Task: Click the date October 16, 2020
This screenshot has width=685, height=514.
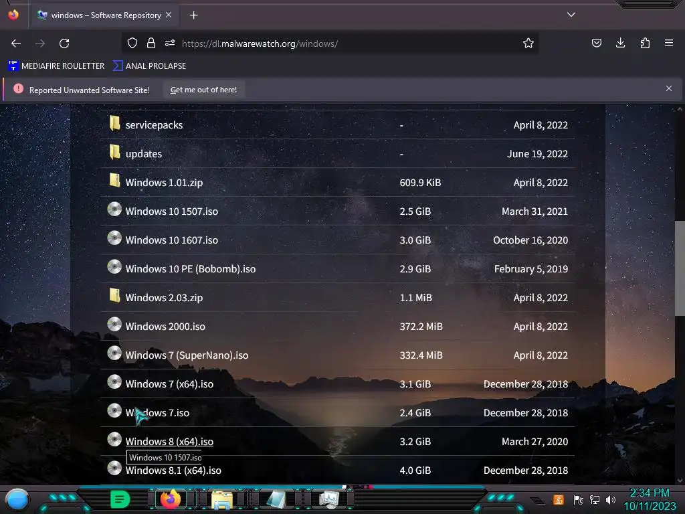Action: tap(530, 240)
